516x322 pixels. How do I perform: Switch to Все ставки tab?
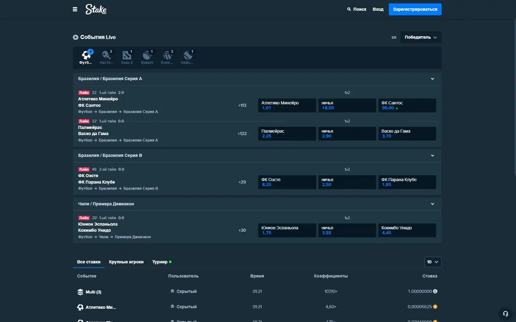pyautogui.click(x=89, y=262)
